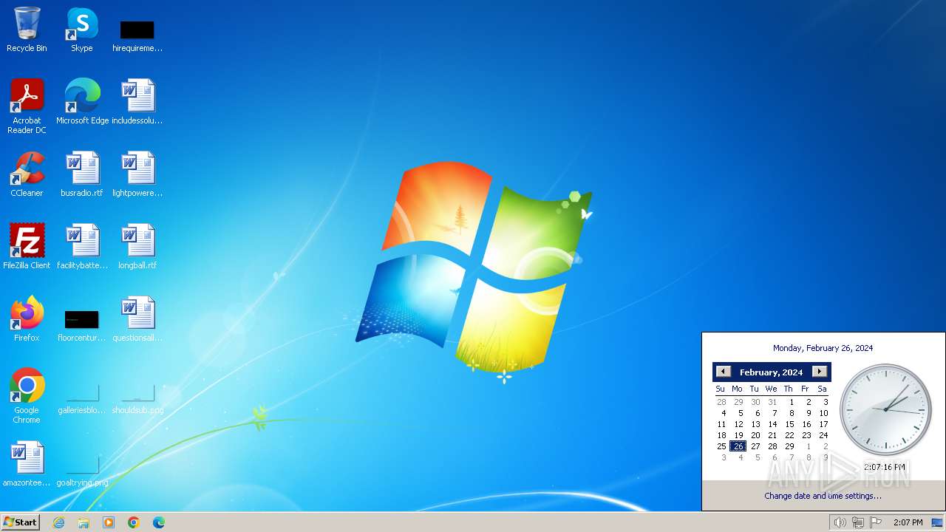
Task: Select February 23 in the calendar
Action: 806,435
